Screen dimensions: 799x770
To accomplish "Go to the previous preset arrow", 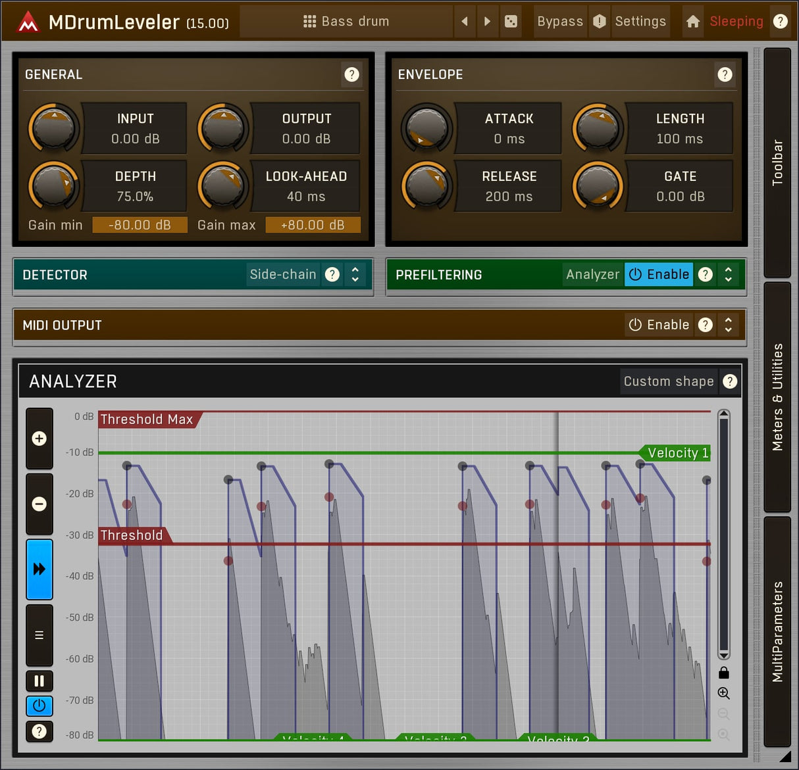I will [x=465, y=22].
